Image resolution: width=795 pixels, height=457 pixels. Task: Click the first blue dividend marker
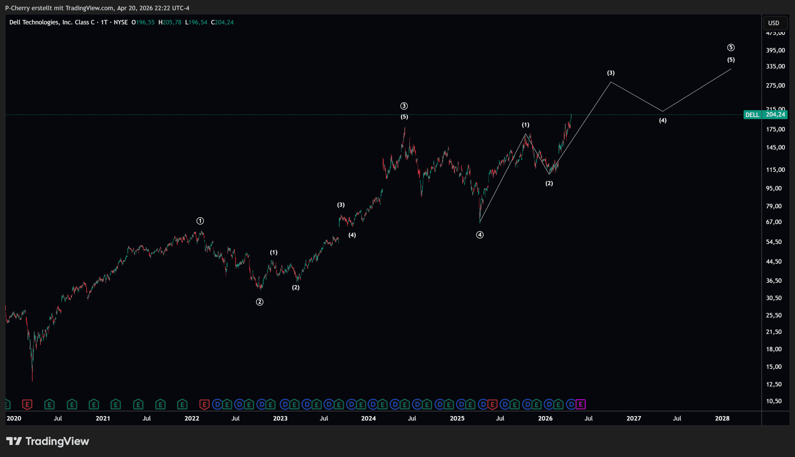[x=217, y=404]
